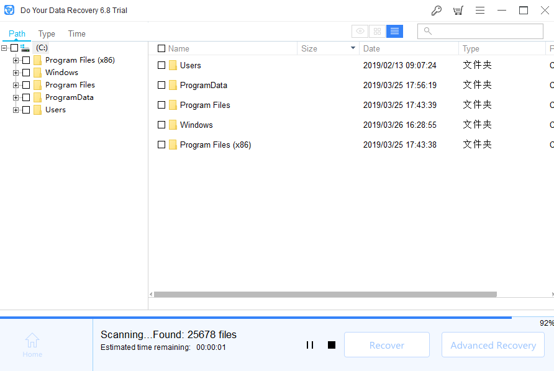This screenshot has width=554, height=371.
Task: Click the Recover button
Action: tap(387, 345)
